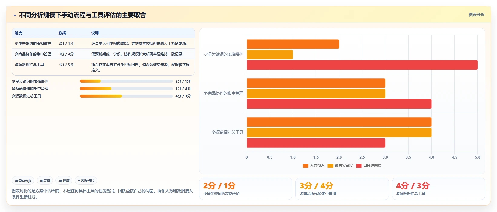Viewport: 497px width, 212px height.
Task: Select the table cell 多源数据汇总工具
Action: (29, 65)
